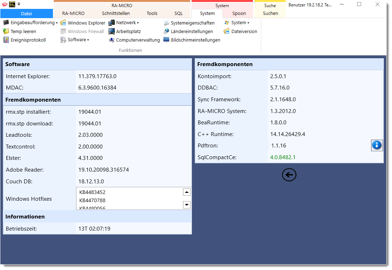Click Adobe Reader version 19.10.20098.316574

104,170
